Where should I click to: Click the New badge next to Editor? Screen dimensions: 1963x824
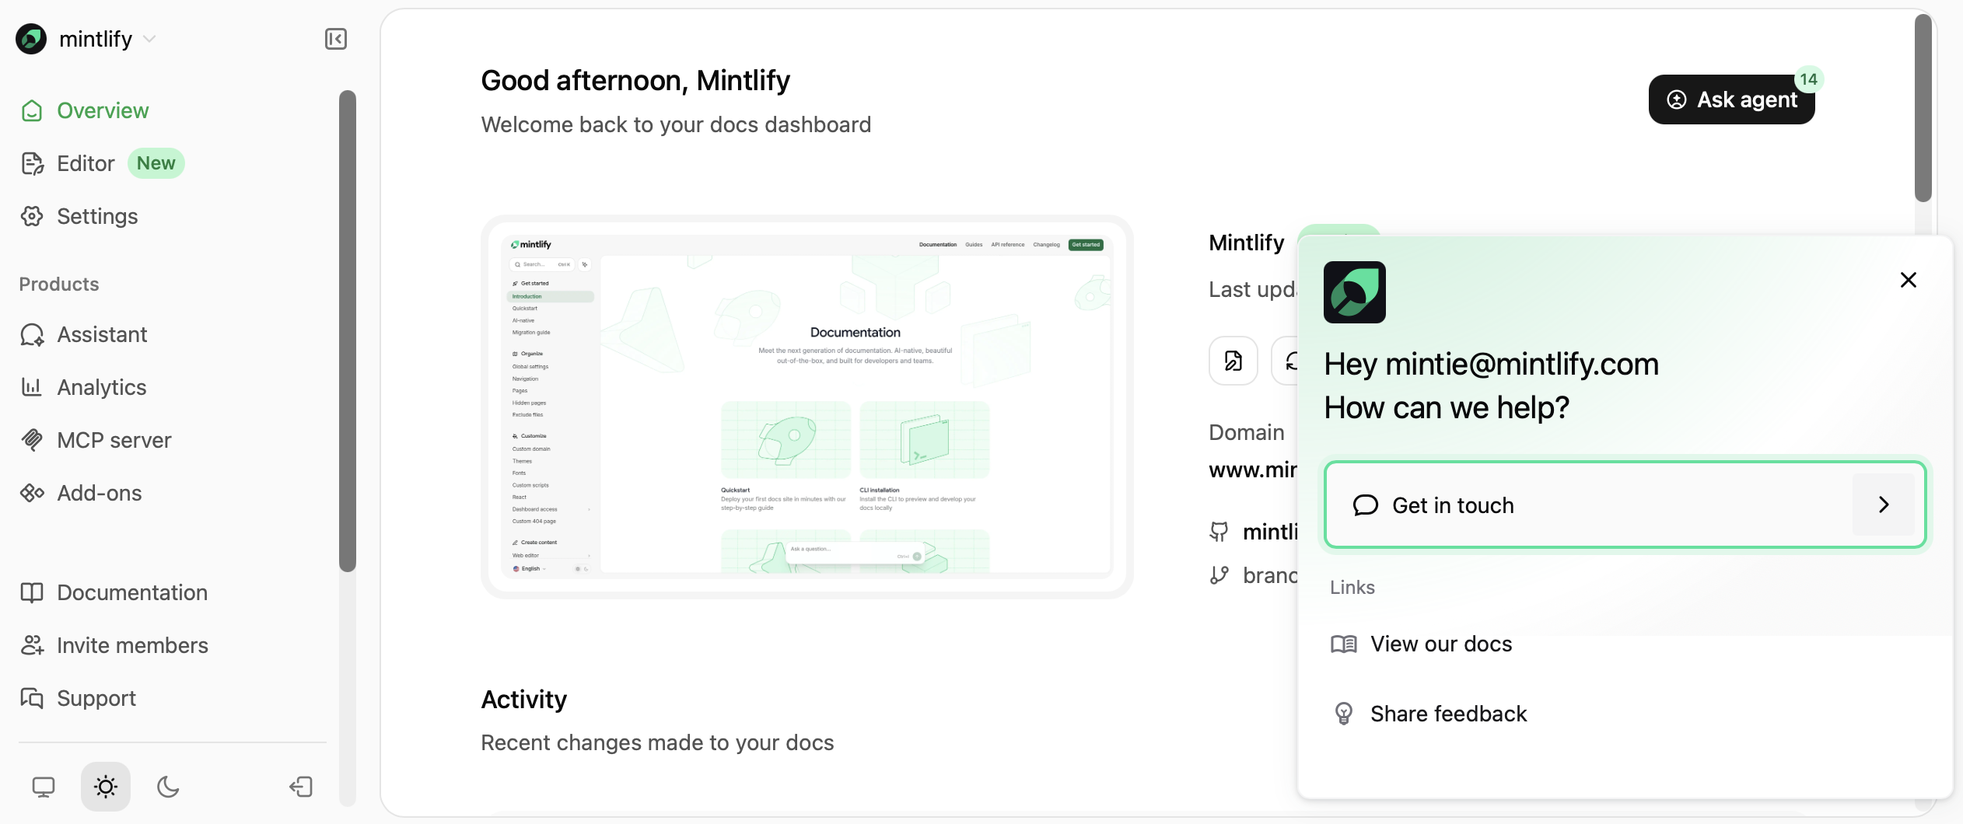[156, 163]
